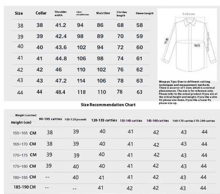
Task: Select chest circumference value 118
Action: click(81, 92)
